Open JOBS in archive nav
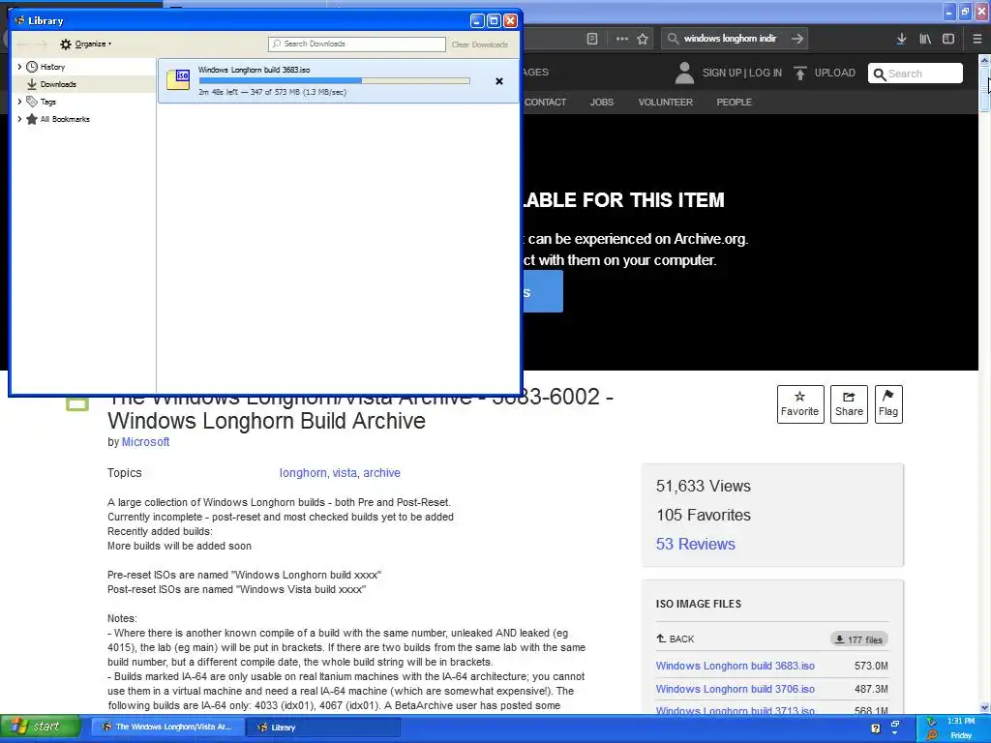The image size is (991, 743). pyautogui.click(x=602, y=102)
